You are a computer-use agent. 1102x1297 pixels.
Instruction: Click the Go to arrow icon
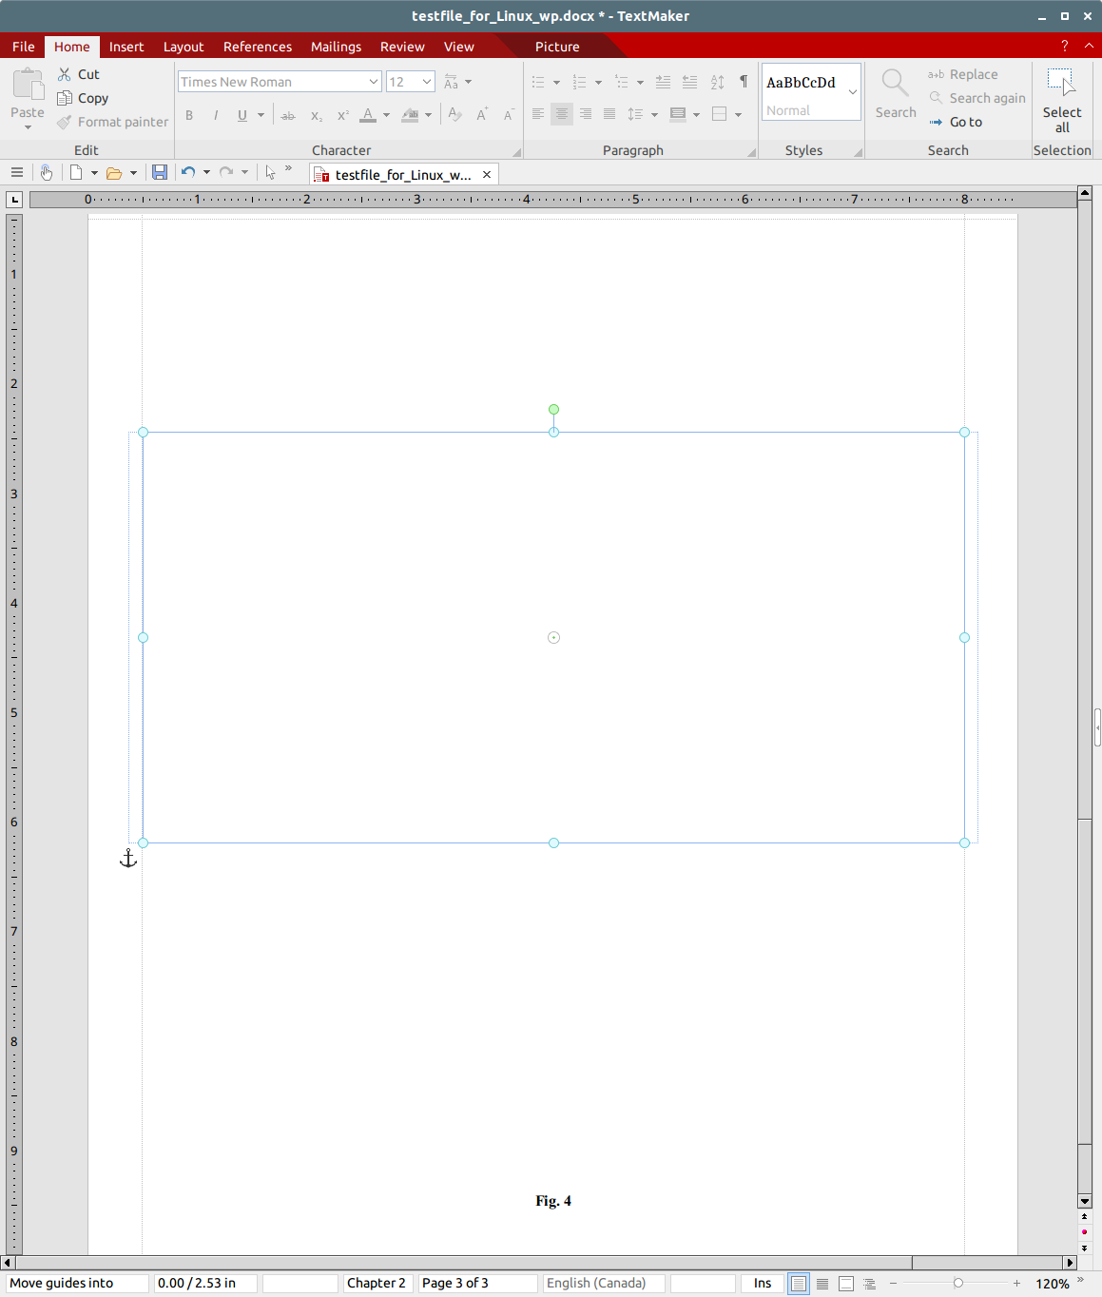937,122
